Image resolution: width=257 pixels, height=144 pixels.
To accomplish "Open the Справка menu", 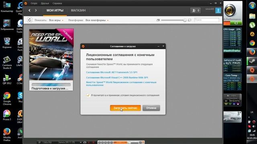I will [57, 3].
